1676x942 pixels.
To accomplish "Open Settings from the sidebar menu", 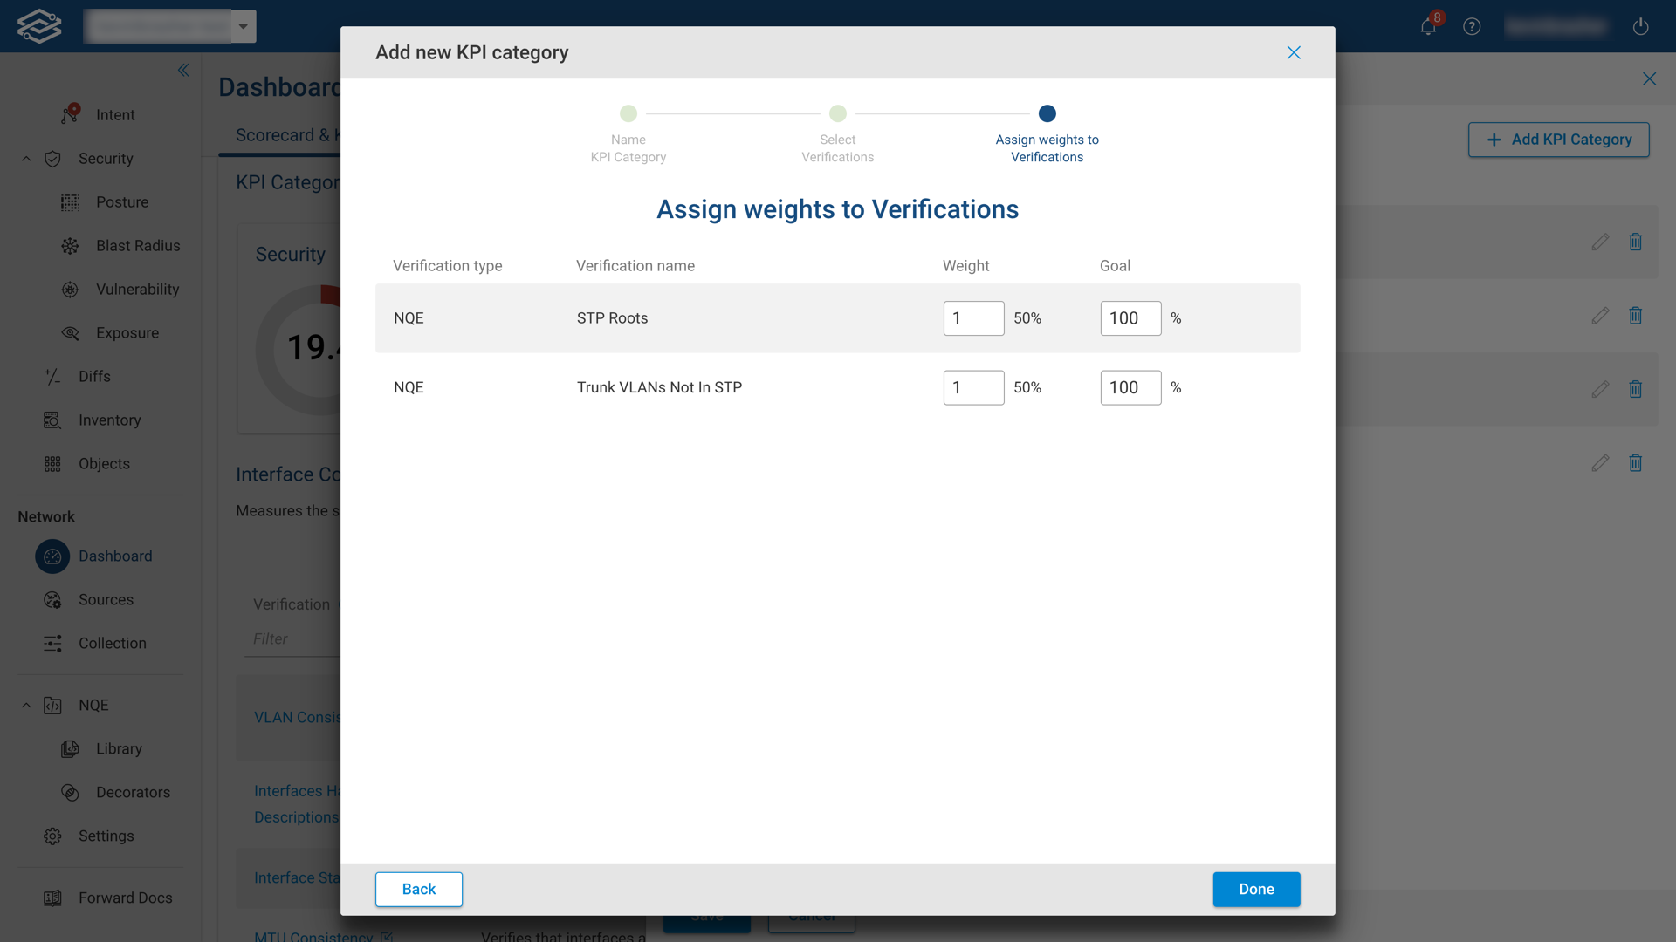I will coord(52,836).
